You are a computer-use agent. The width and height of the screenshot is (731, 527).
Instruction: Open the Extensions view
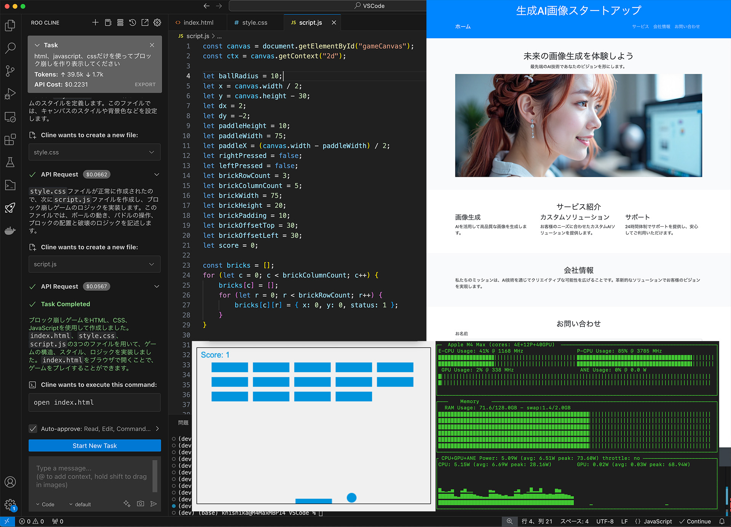tap(10, 139)
